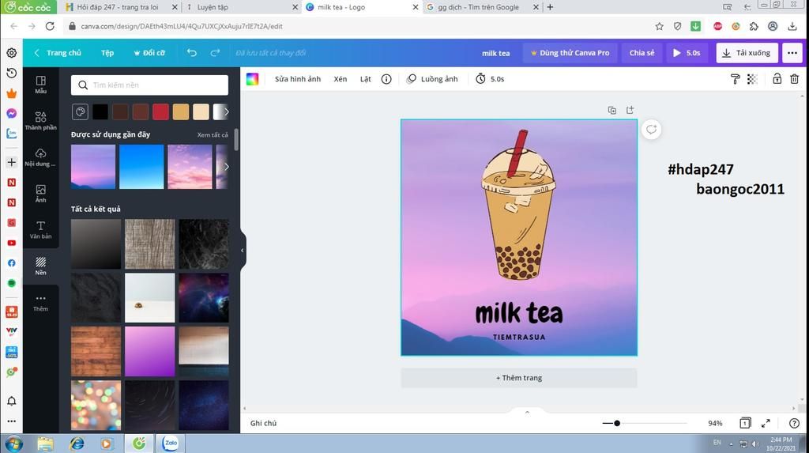Click the Tìm kiếm nền search field
This screenshot has width=809, height=453.
tap(149, 85)
